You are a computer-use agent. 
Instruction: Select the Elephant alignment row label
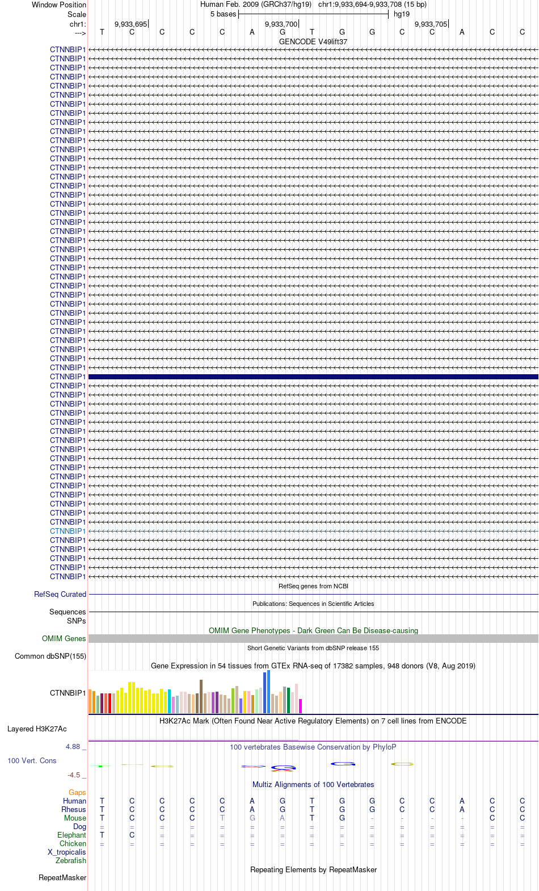point(72,835)
